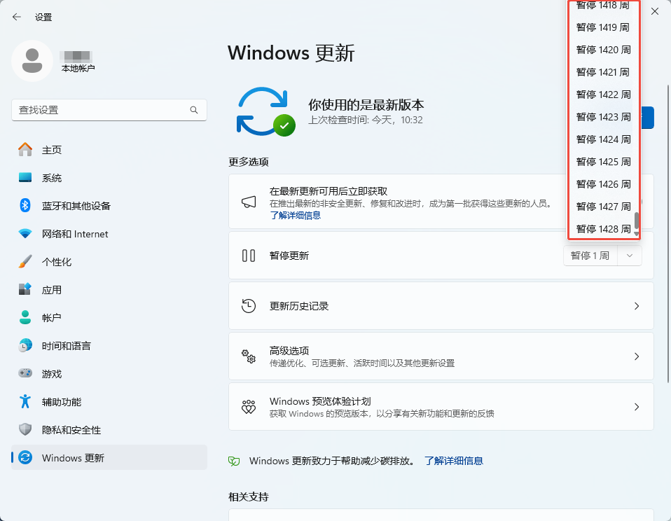Click the 高级选项 row title
The height and width of the screenshot is (521, 671).
coord(289,351)
